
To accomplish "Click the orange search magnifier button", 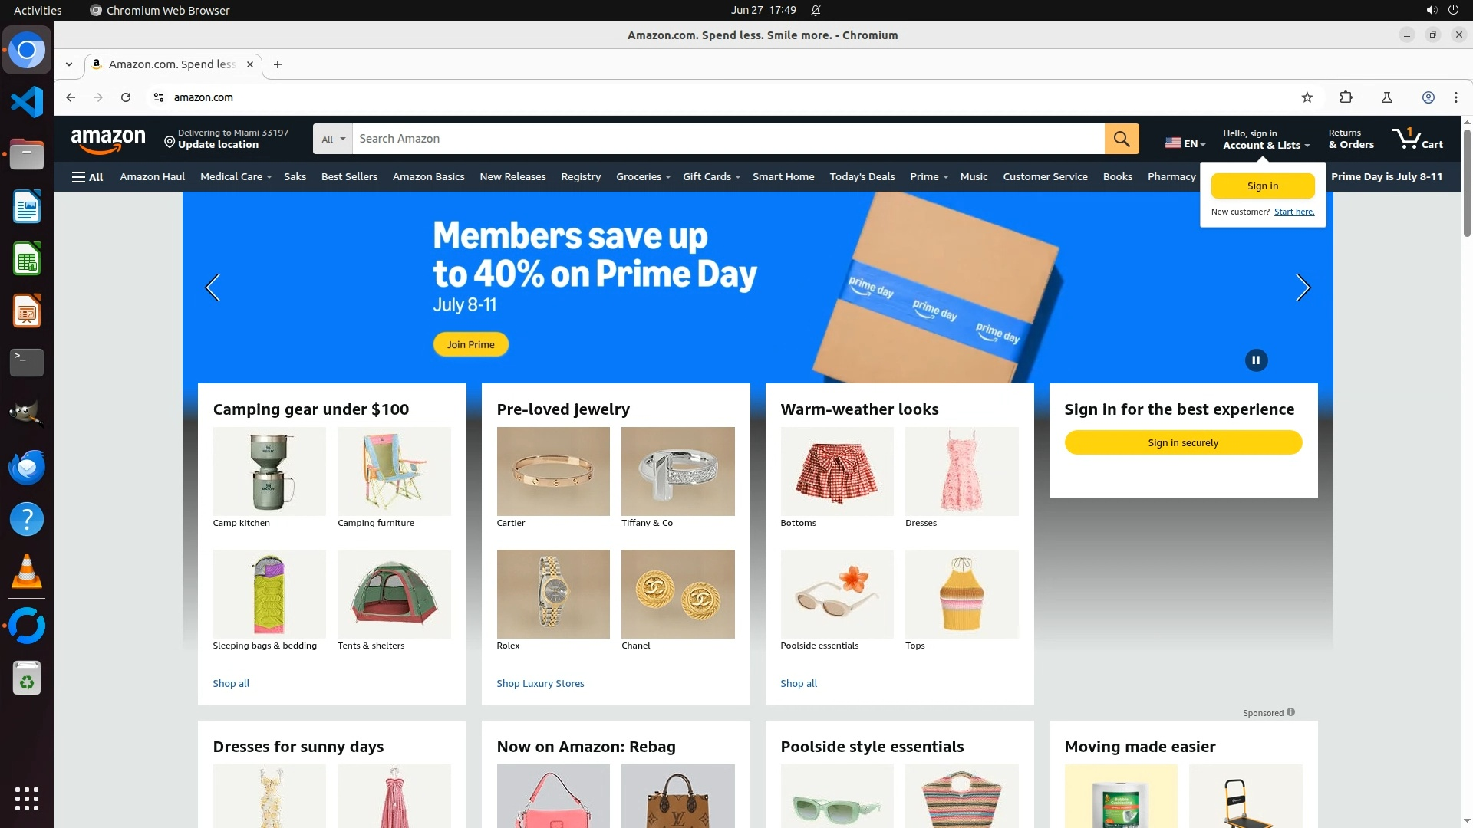I will coord(1122,139).
